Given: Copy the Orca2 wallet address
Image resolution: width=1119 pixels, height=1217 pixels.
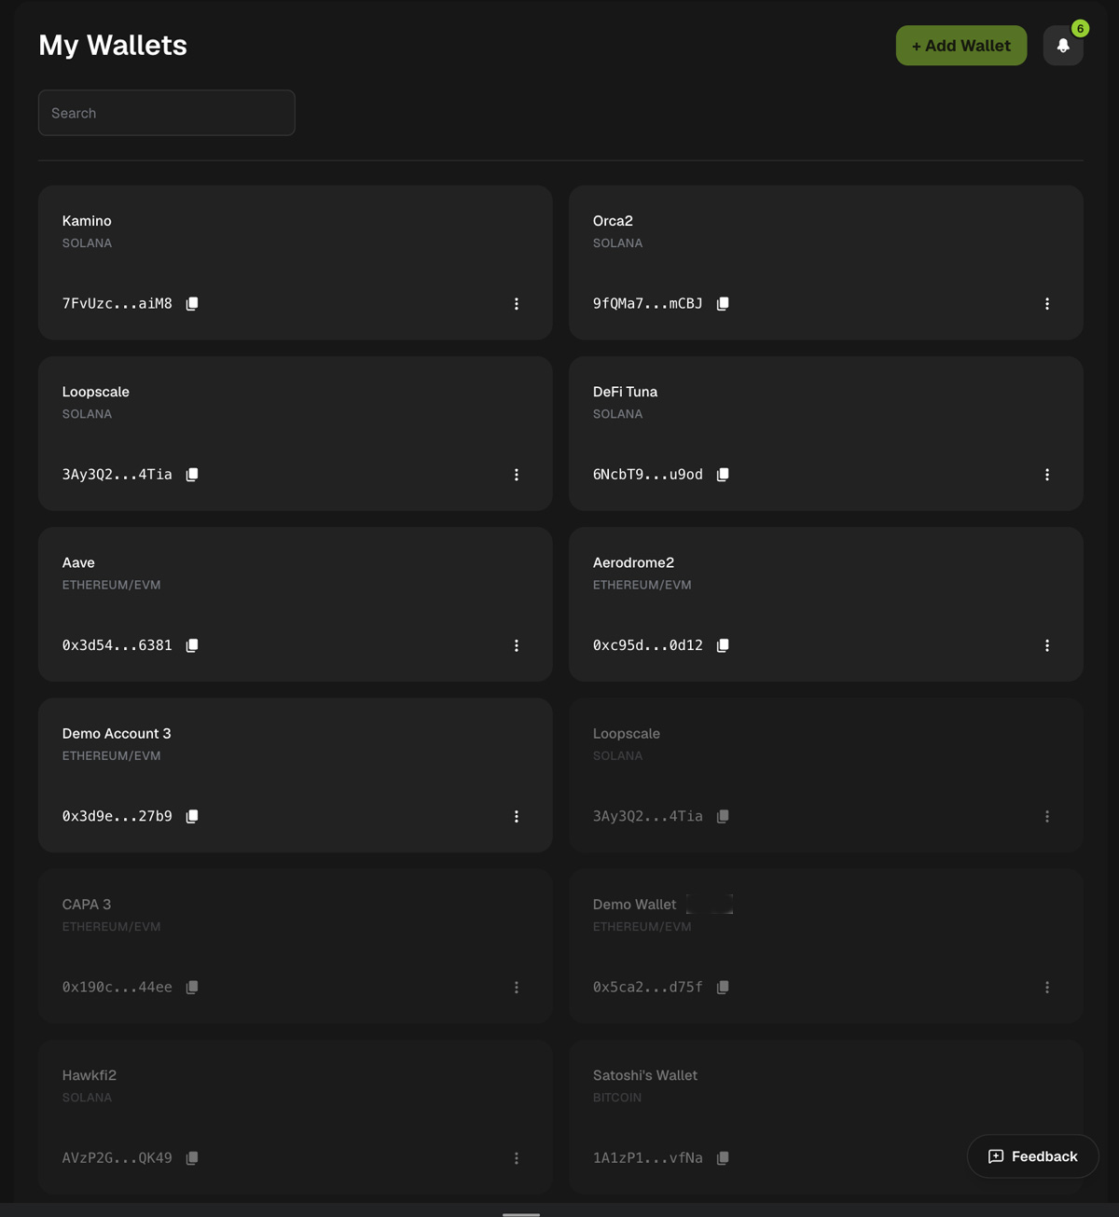Looking at the screenshot, I should [x=723, y=304].
